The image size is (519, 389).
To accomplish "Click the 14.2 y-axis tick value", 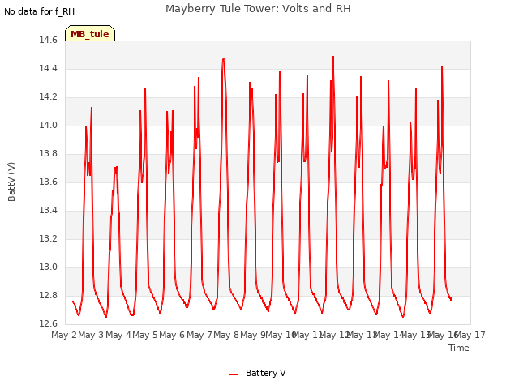I will coord(48,97).
